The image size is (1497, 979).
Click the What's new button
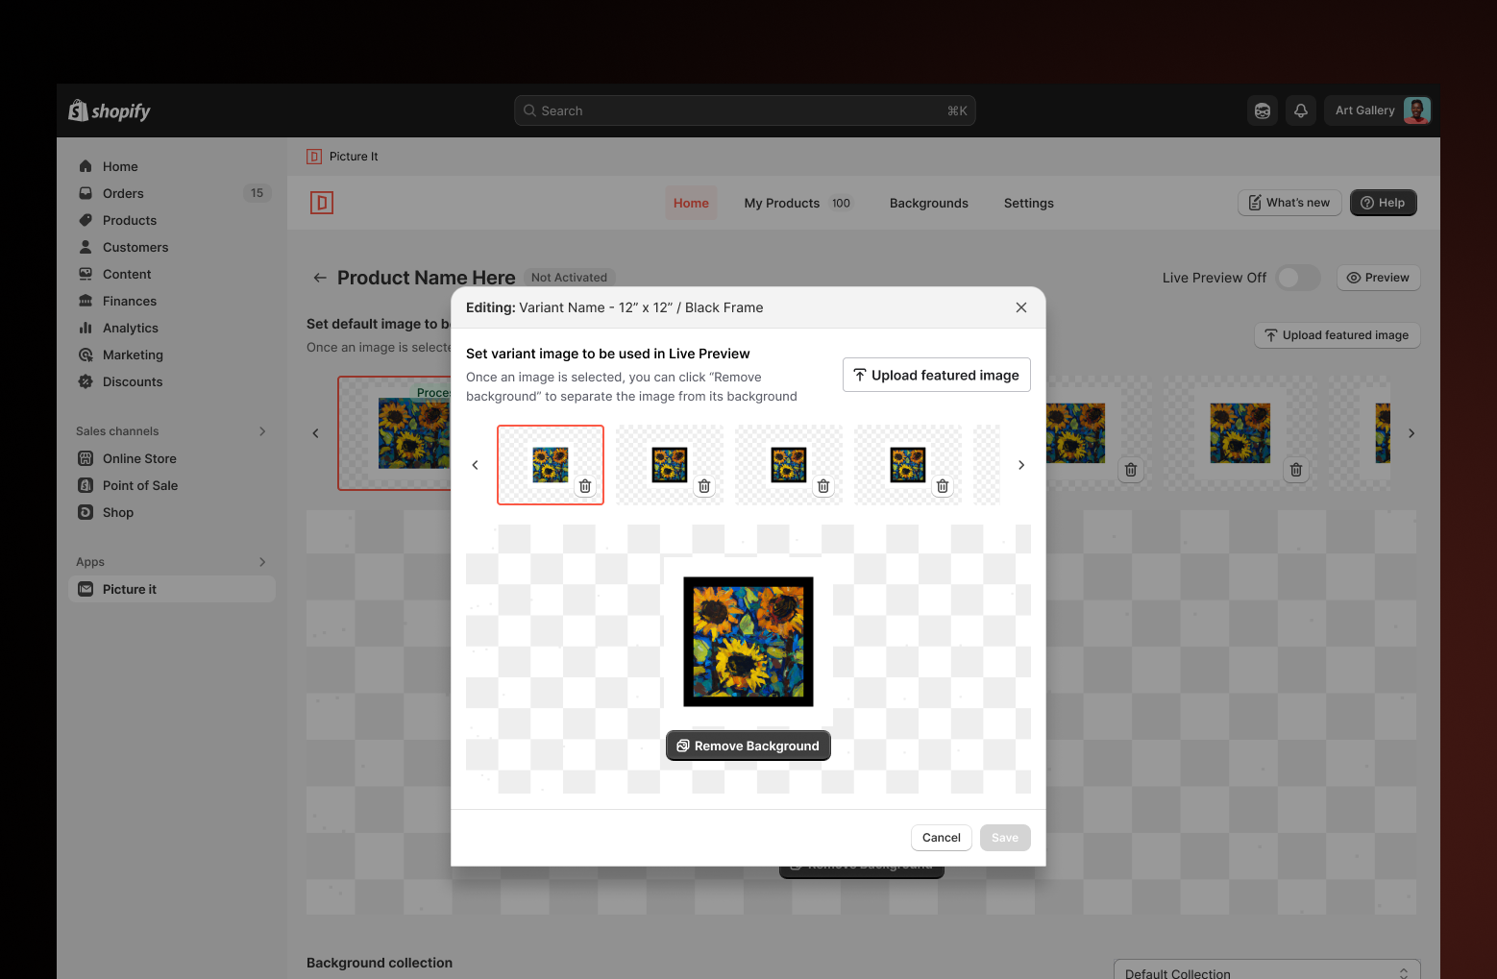click(1289, 203)
